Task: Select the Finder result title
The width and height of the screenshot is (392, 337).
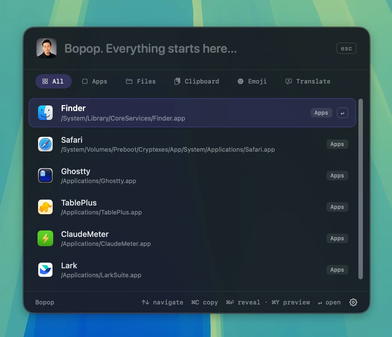Action: [73, 108]
